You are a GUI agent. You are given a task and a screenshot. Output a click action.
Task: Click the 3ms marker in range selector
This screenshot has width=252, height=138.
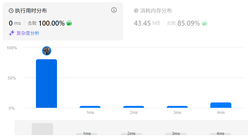[x=176, y=134]
